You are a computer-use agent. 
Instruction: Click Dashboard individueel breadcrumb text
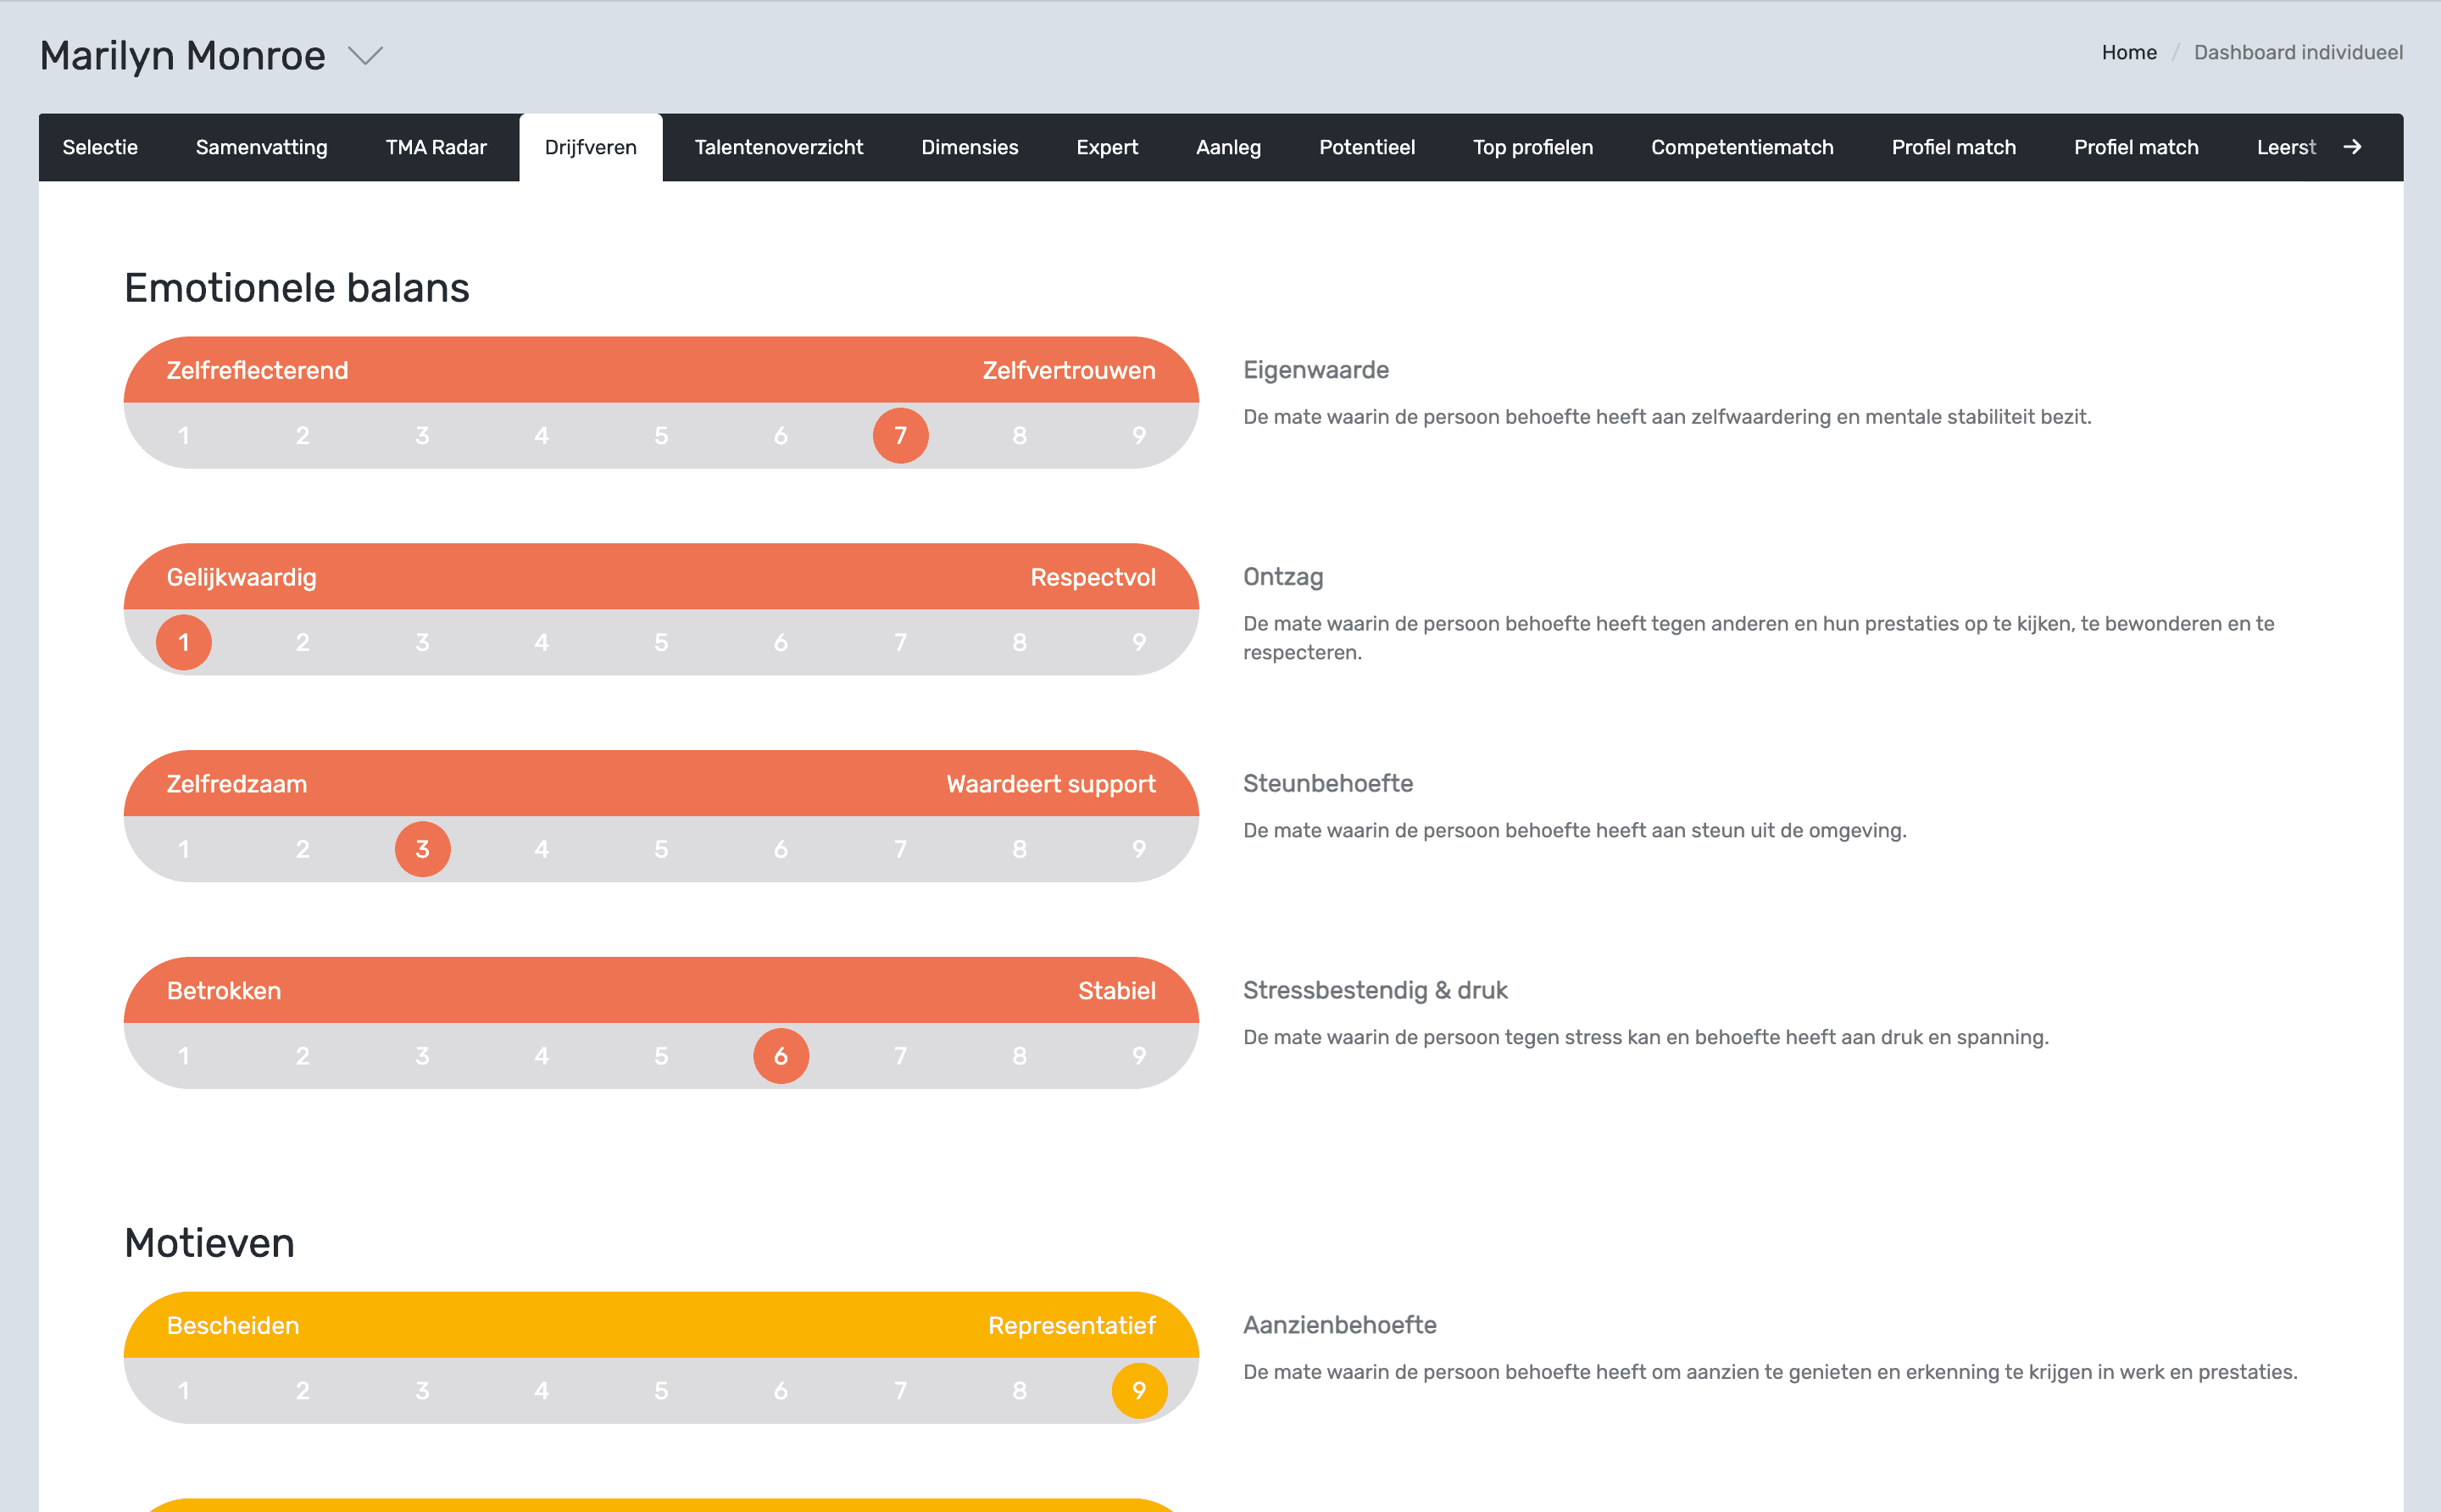(2297, 52)
